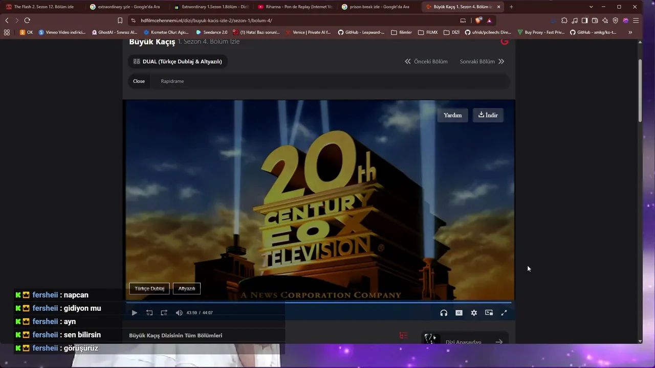Go to Sonraki Bölüm
The height and width of the screenshot is (368, 655).
click(x=482, y=61)
